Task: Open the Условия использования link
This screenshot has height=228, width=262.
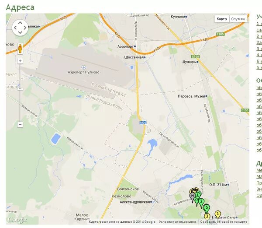Action: pyautogui.click(x=178, y=222)
